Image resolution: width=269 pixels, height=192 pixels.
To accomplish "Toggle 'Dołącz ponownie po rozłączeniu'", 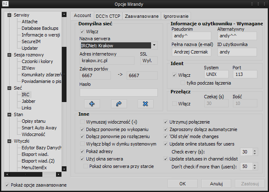I will tap(82, 136).
